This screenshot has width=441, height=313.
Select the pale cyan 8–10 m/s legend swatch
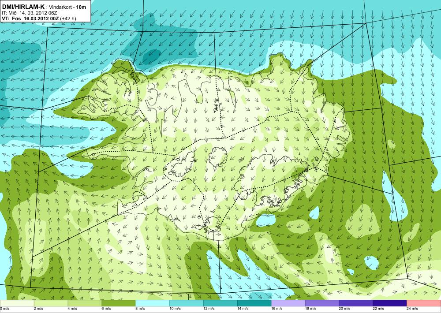pyautogui.click(x=153, y=303)
